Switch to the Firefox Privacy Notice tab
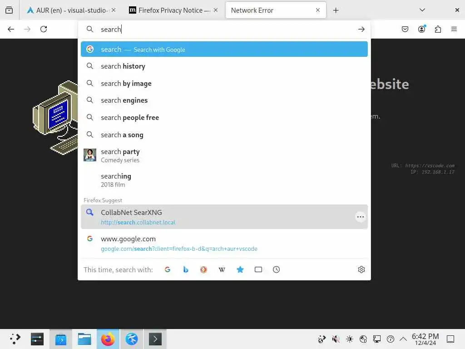465x349 pixels. tap(173, 10)
